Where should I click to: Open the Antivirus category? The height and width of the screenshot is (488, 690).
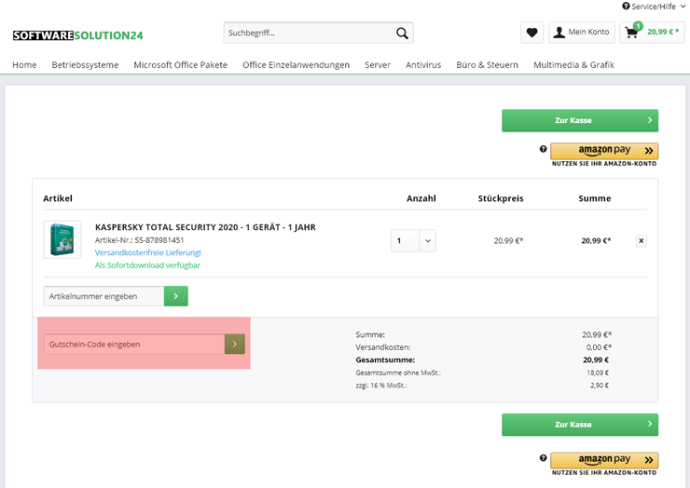point(423,64)
